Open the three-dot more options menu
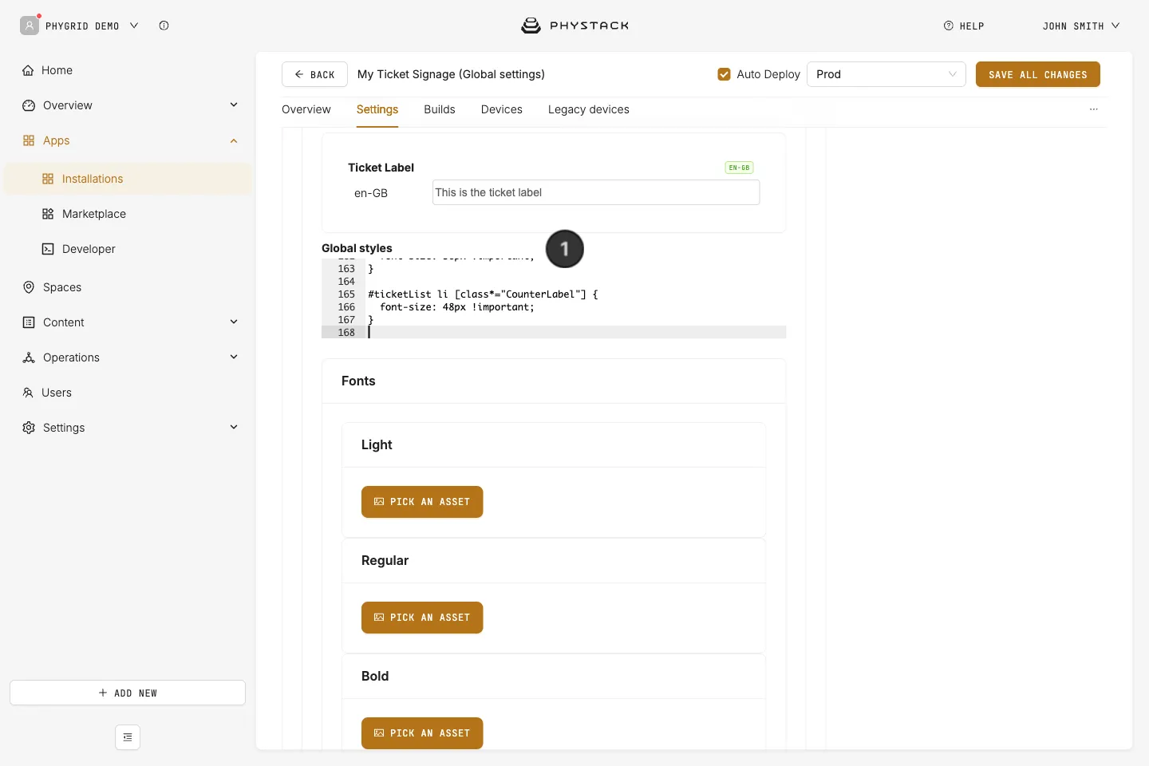The image size is (1149, 766). pos(1094,109)
